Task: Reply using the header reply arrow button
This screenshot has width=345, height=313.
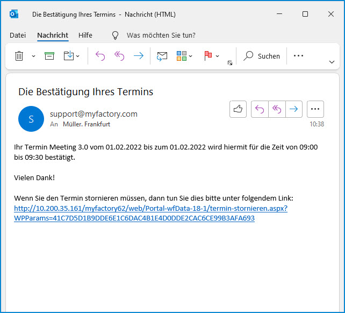Action: [260, 109]
